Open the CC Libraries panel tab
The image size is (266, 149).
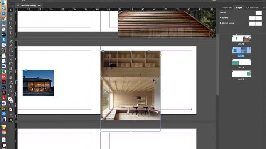[x=252, y=7]
